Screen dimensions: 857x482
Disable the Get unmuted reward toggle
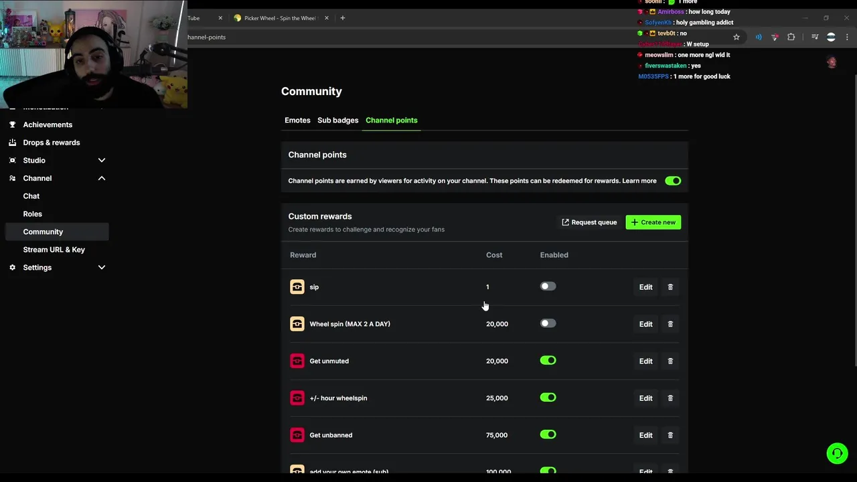click(548, 360)
